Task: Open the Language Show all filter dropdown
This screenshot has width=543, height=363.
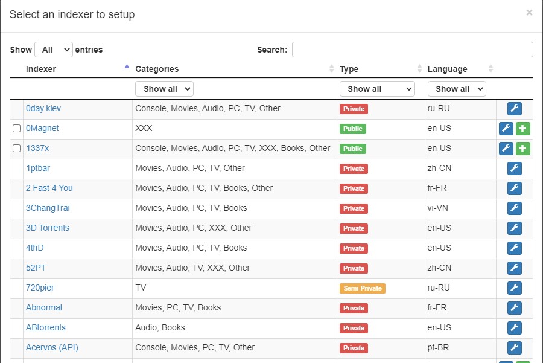Action: (x=457, y=89)
